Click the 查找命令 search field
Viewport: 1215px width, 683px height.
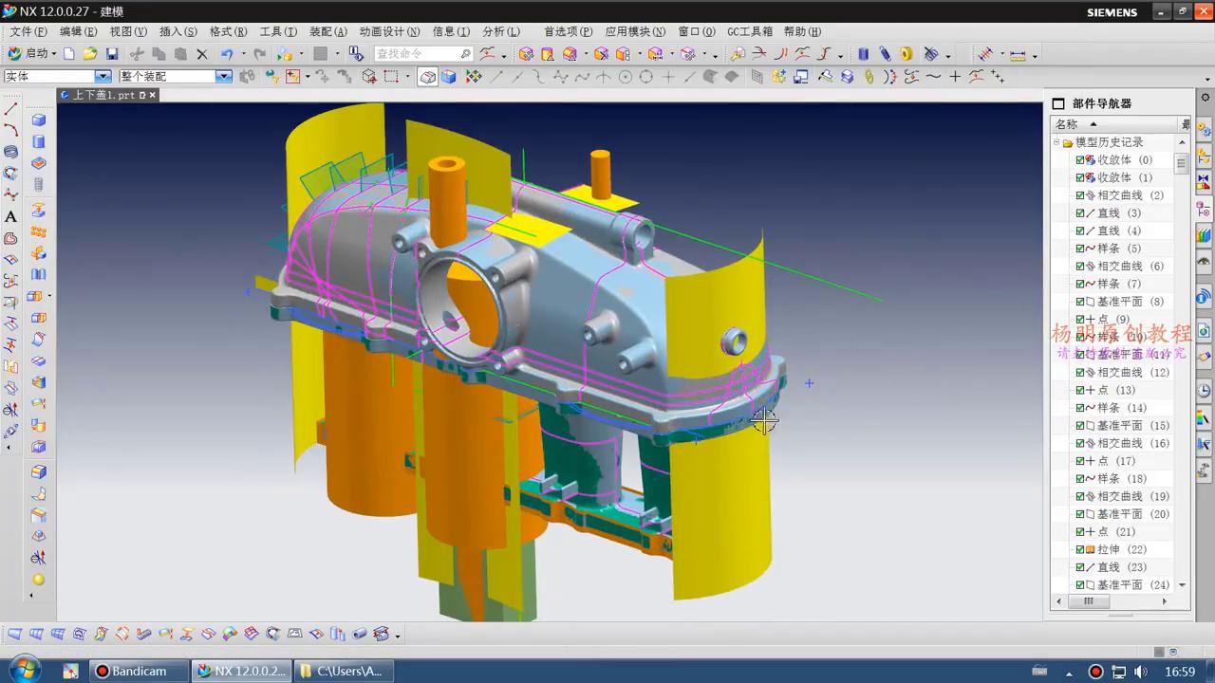[x=416, y=54]
